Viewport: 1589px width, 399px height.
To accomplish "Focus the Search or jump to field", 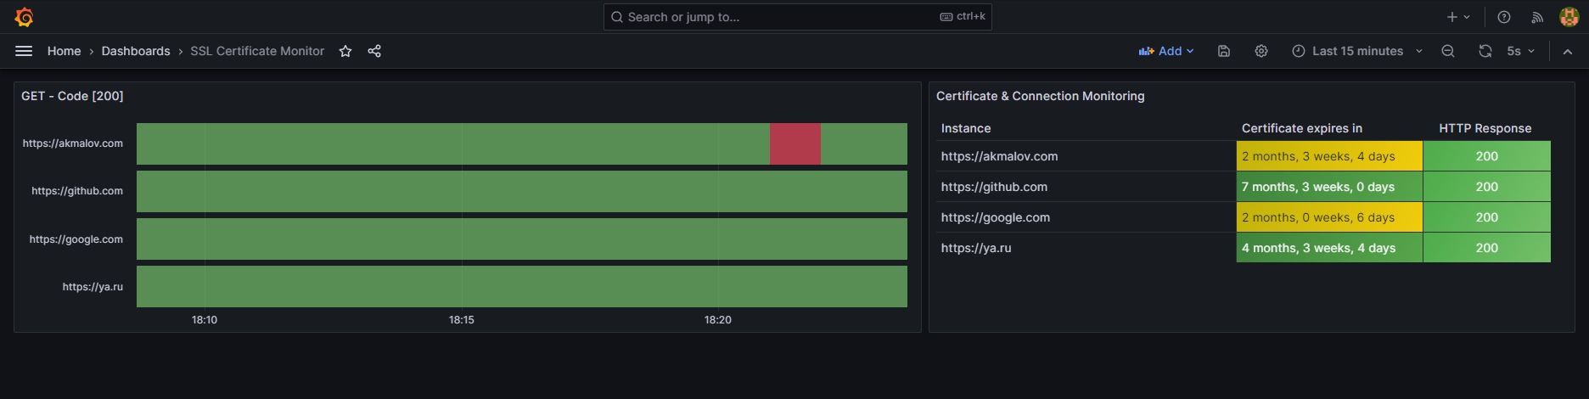I will [x=798, y=17].
